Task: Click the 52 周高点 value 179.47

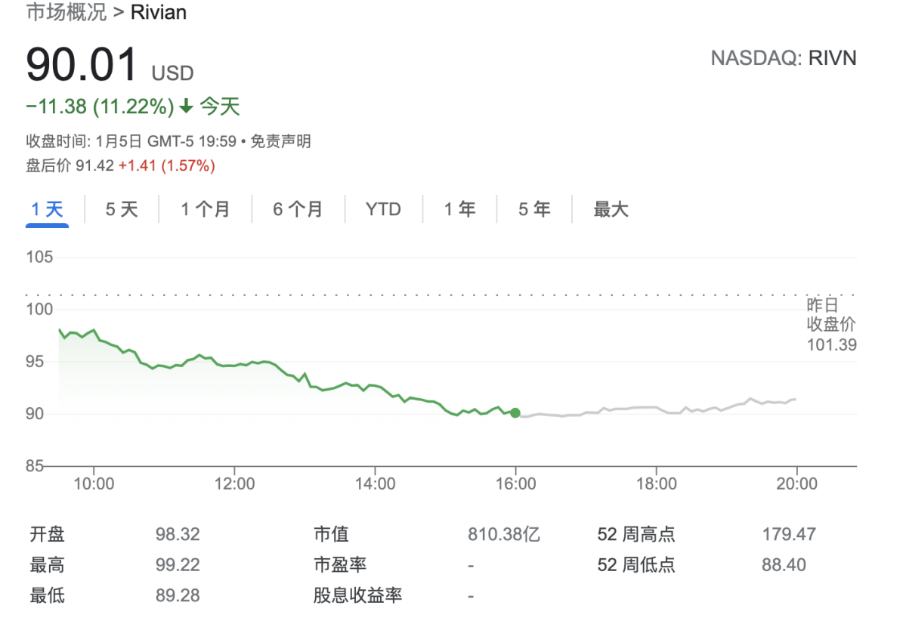Action: click(789, 535)
